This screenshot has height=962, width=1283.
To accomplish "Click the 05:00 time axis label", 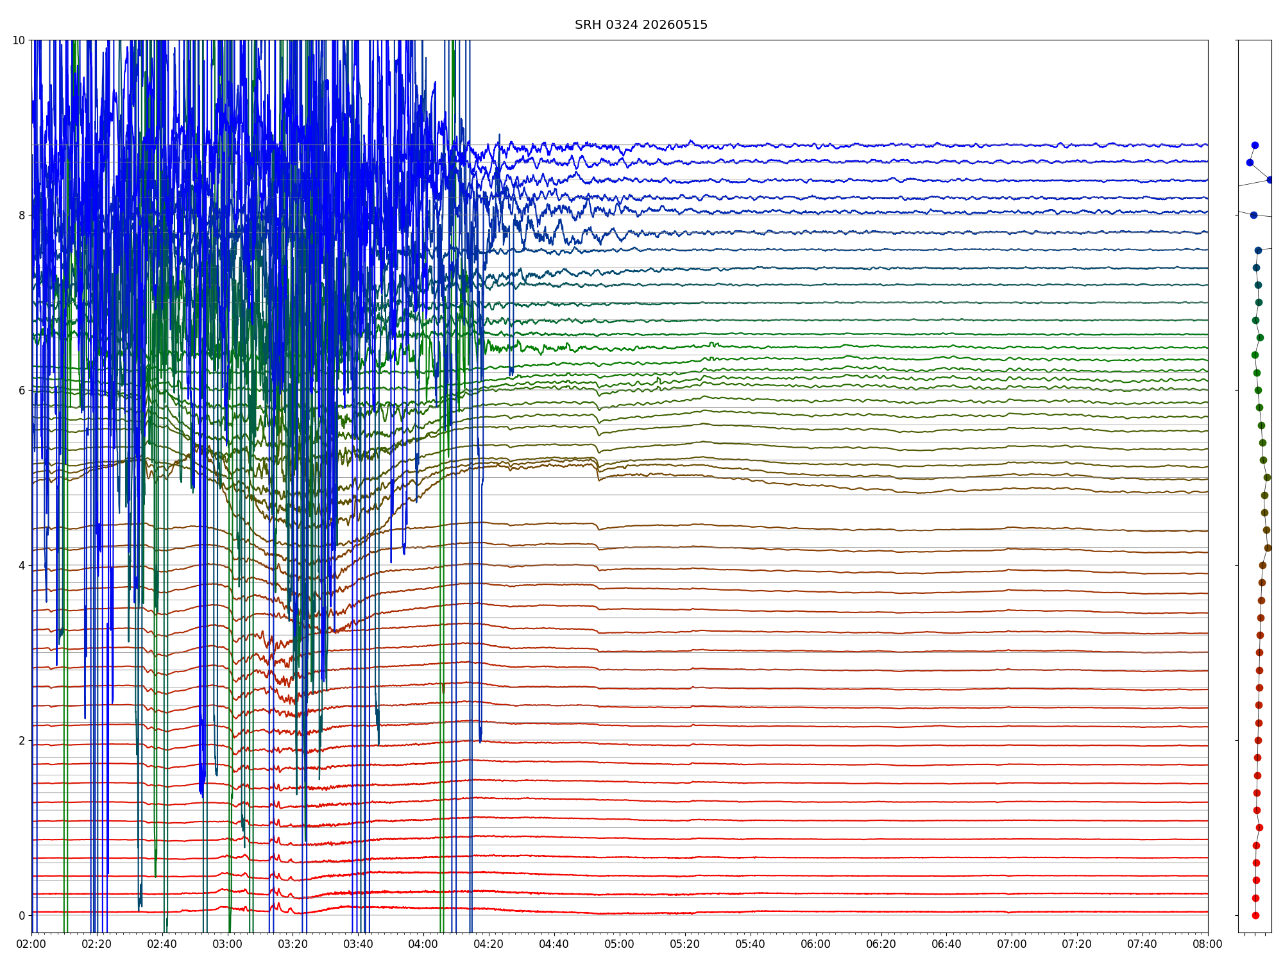I will coord(620,944).
